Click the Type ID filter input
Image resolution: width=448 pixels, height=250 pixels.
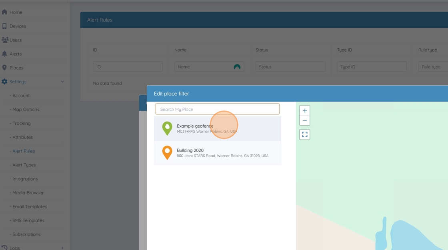coord(372,66)
